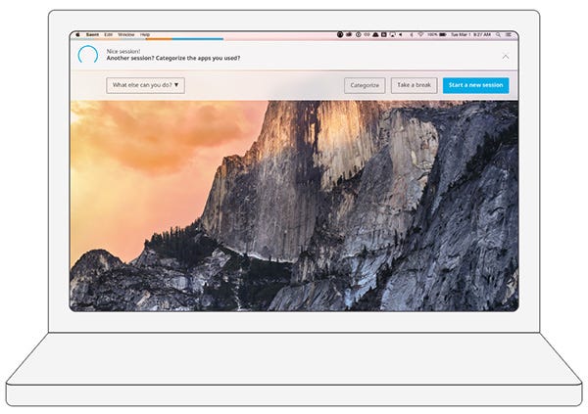Click the 'Nice session!' message
The height and width of the screenshot is (414, 588).
pos(123,51)
